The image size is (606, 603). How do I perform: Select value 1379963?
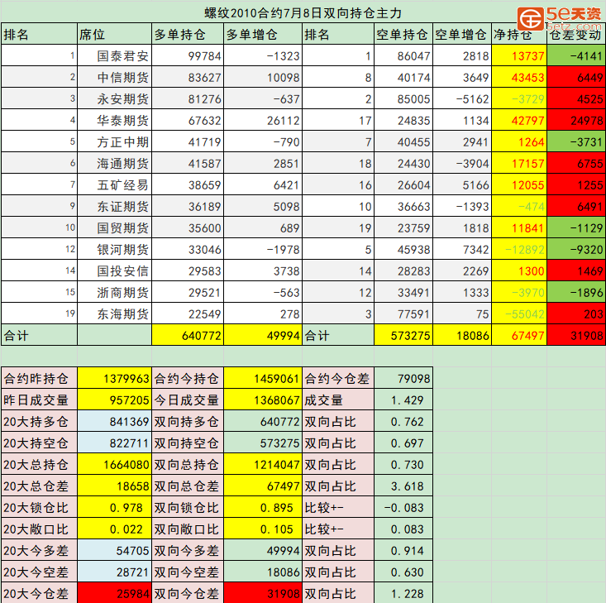(114, 378)
